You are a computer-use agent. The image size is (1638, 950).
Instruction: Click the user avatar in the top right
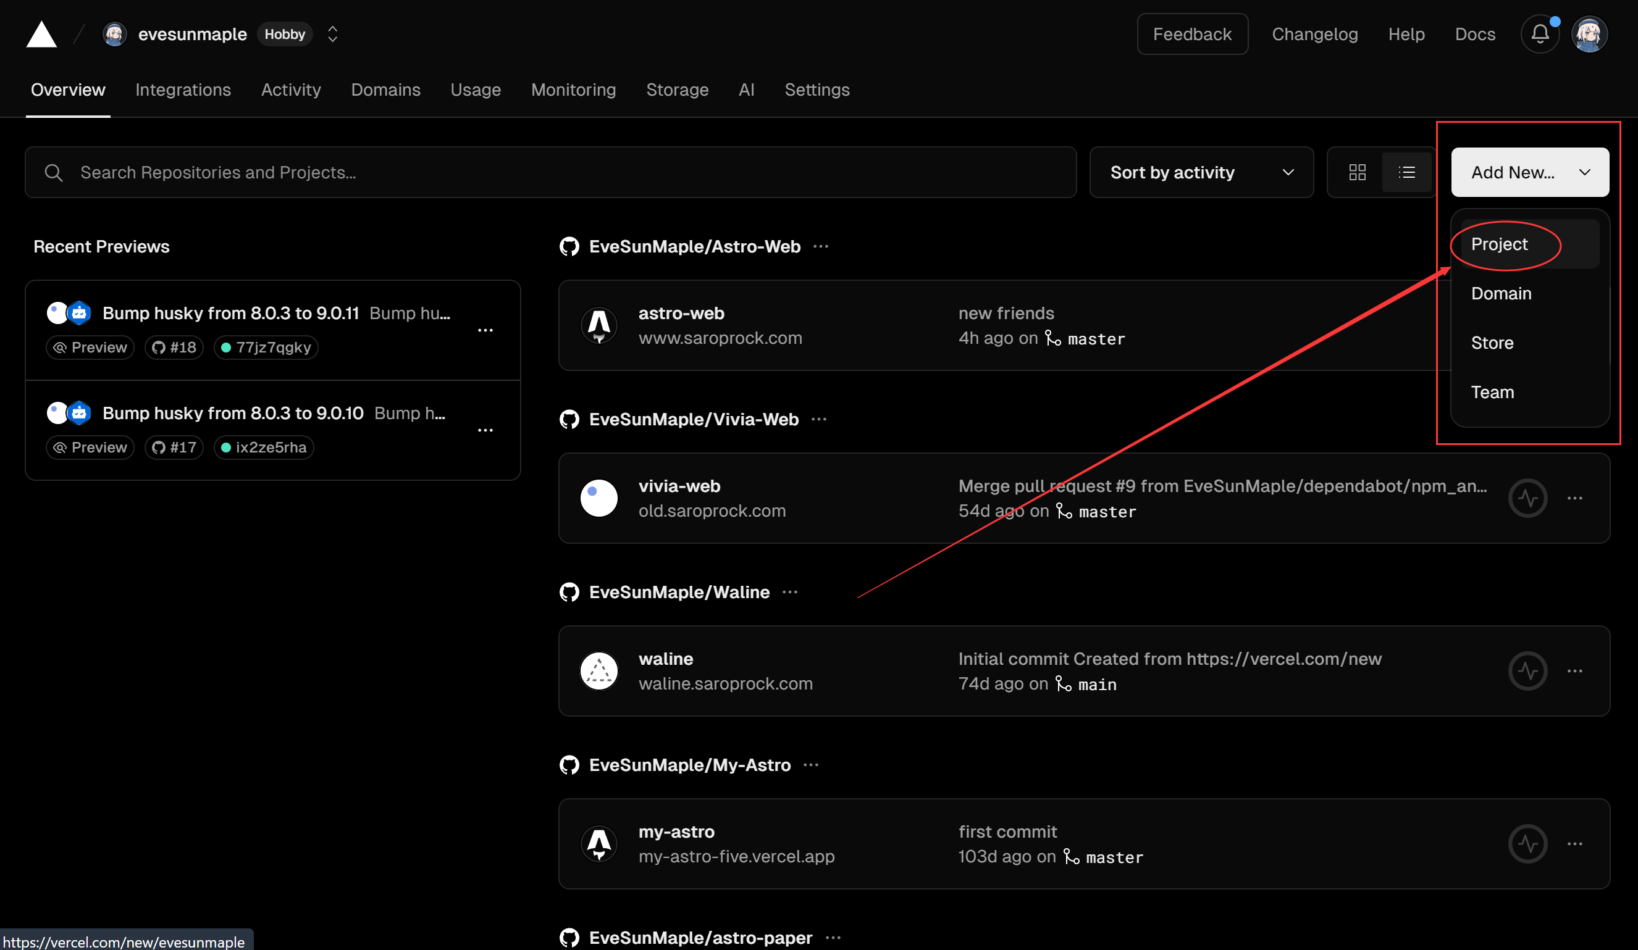tap(1589, 35)
